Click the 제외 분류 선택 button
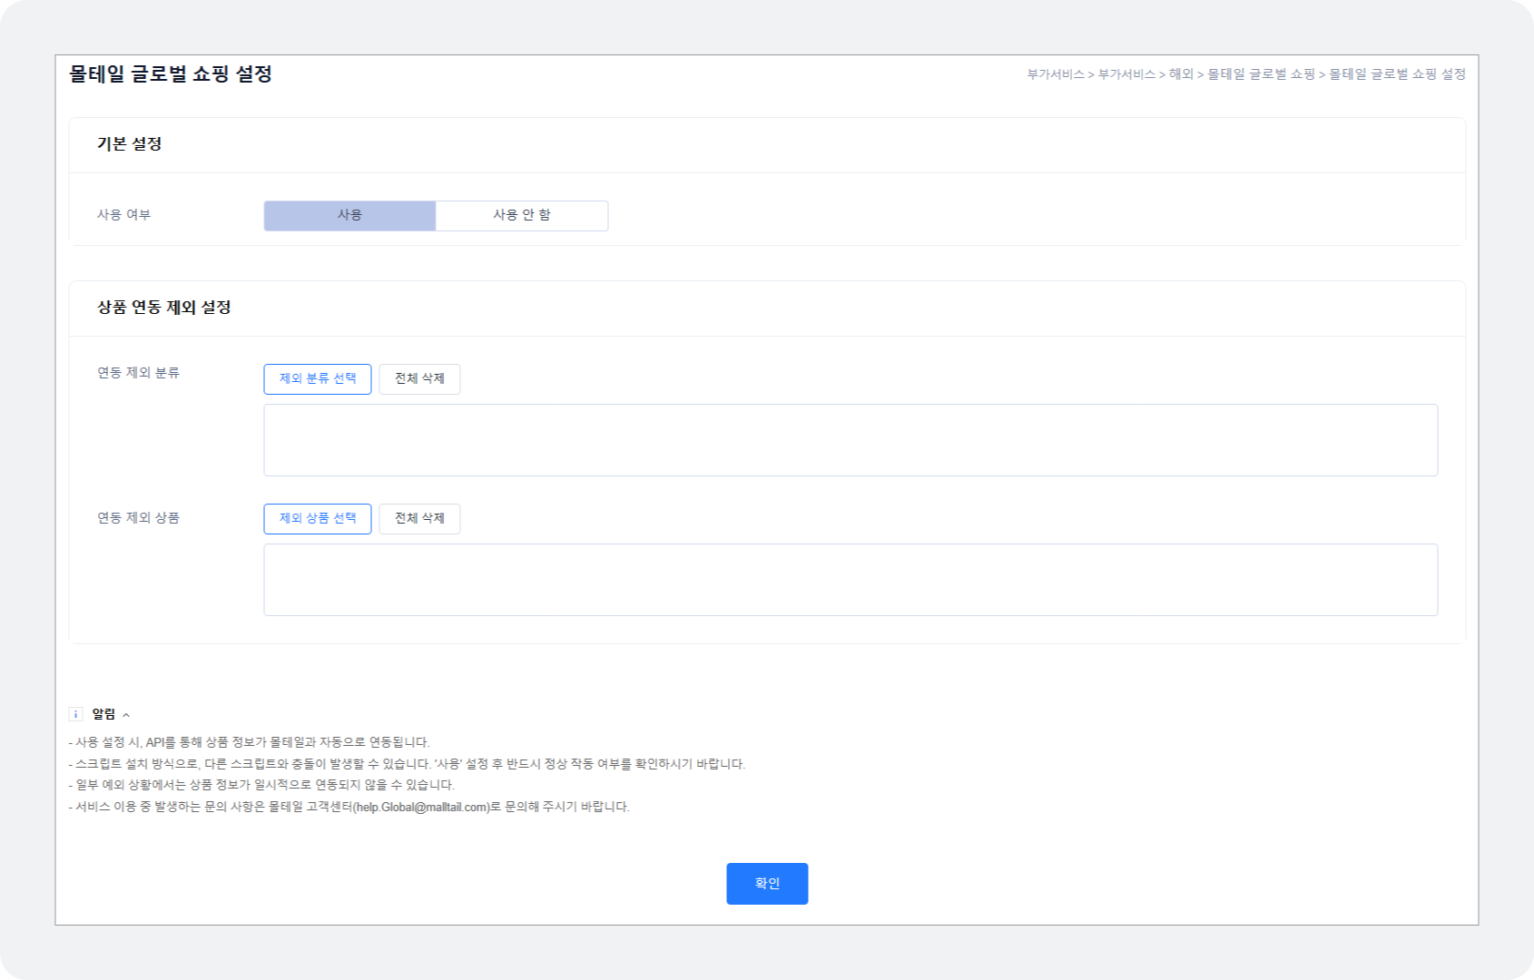Screen dimensions: 1534x980 (x=317, y=379)
